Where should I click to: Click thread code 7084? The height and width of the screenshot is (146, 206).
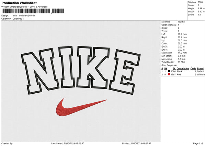173,71
